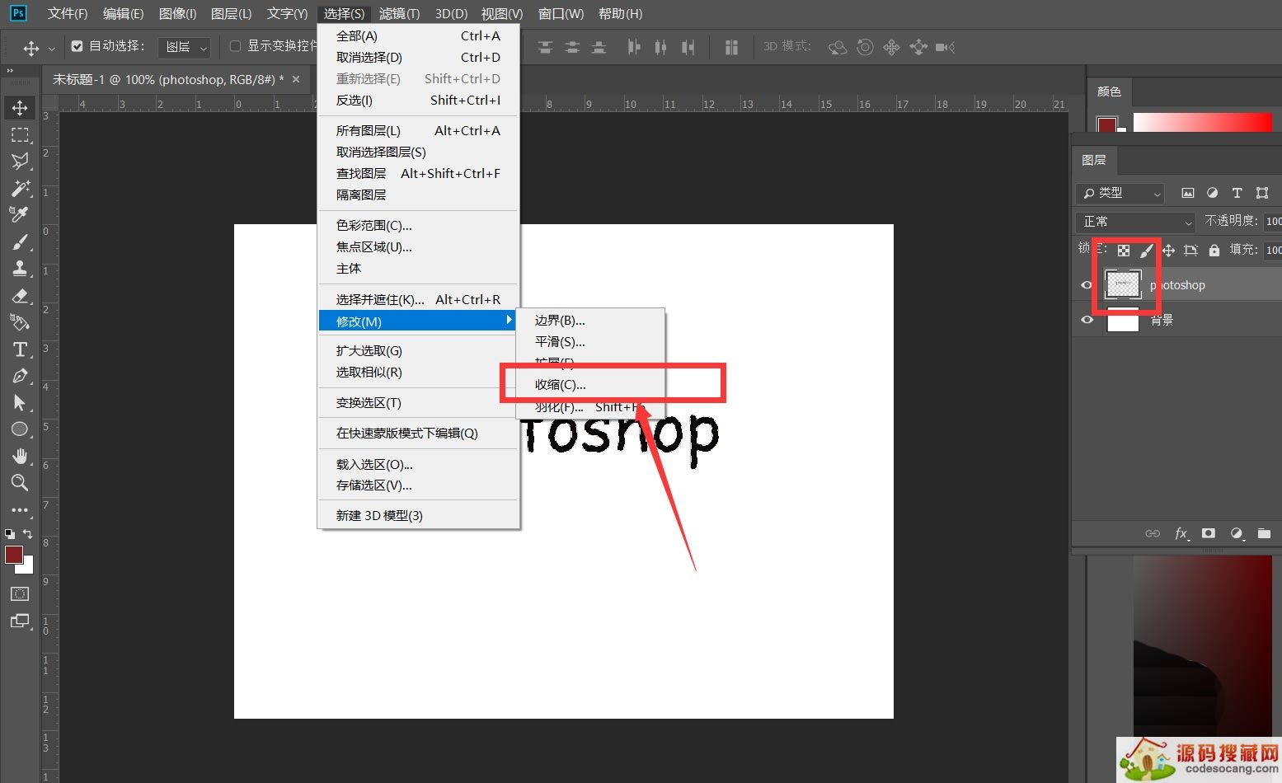Toggle type layer filter T icon
The width and height of the screenshot is (1282, 783).
1237,193
